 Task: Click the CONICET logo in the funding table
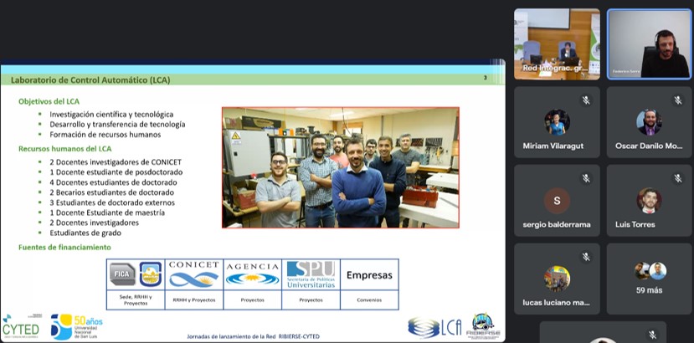[194, 274]
